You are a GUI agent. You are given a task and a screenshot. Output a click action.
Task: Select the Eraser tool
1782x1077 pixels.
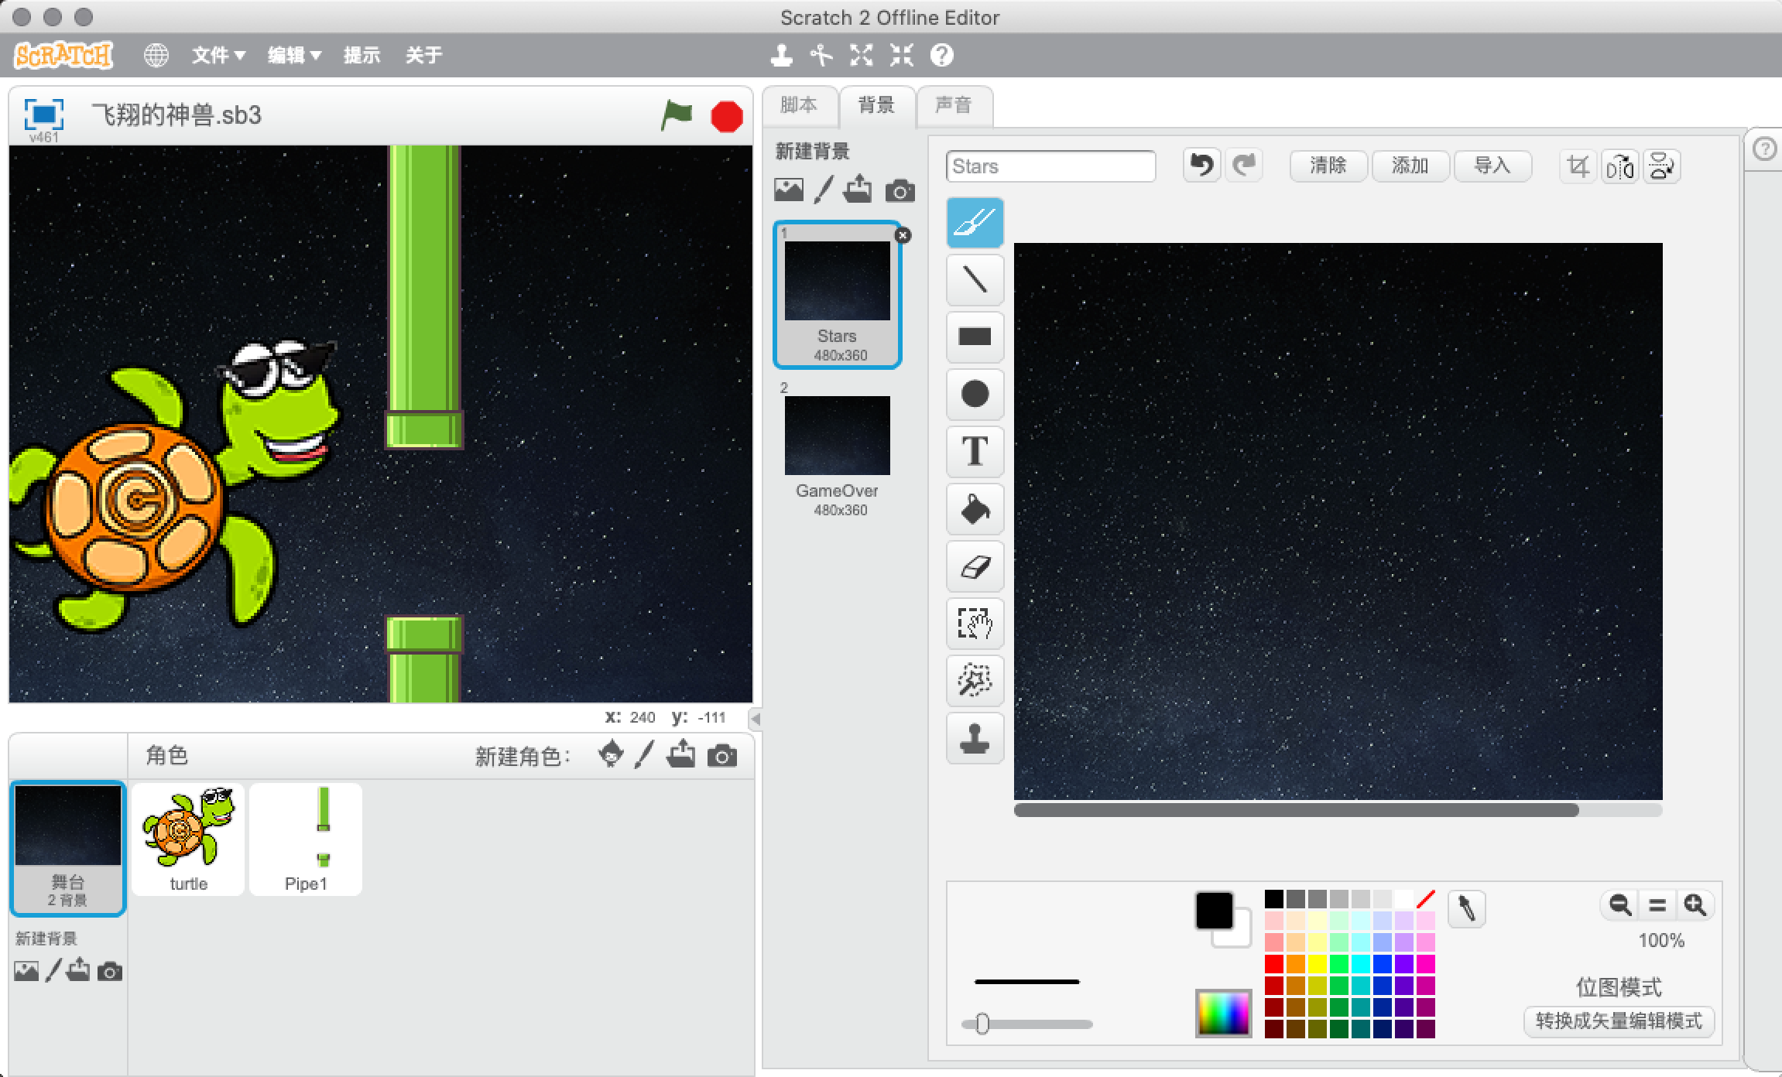pos(975,566)
